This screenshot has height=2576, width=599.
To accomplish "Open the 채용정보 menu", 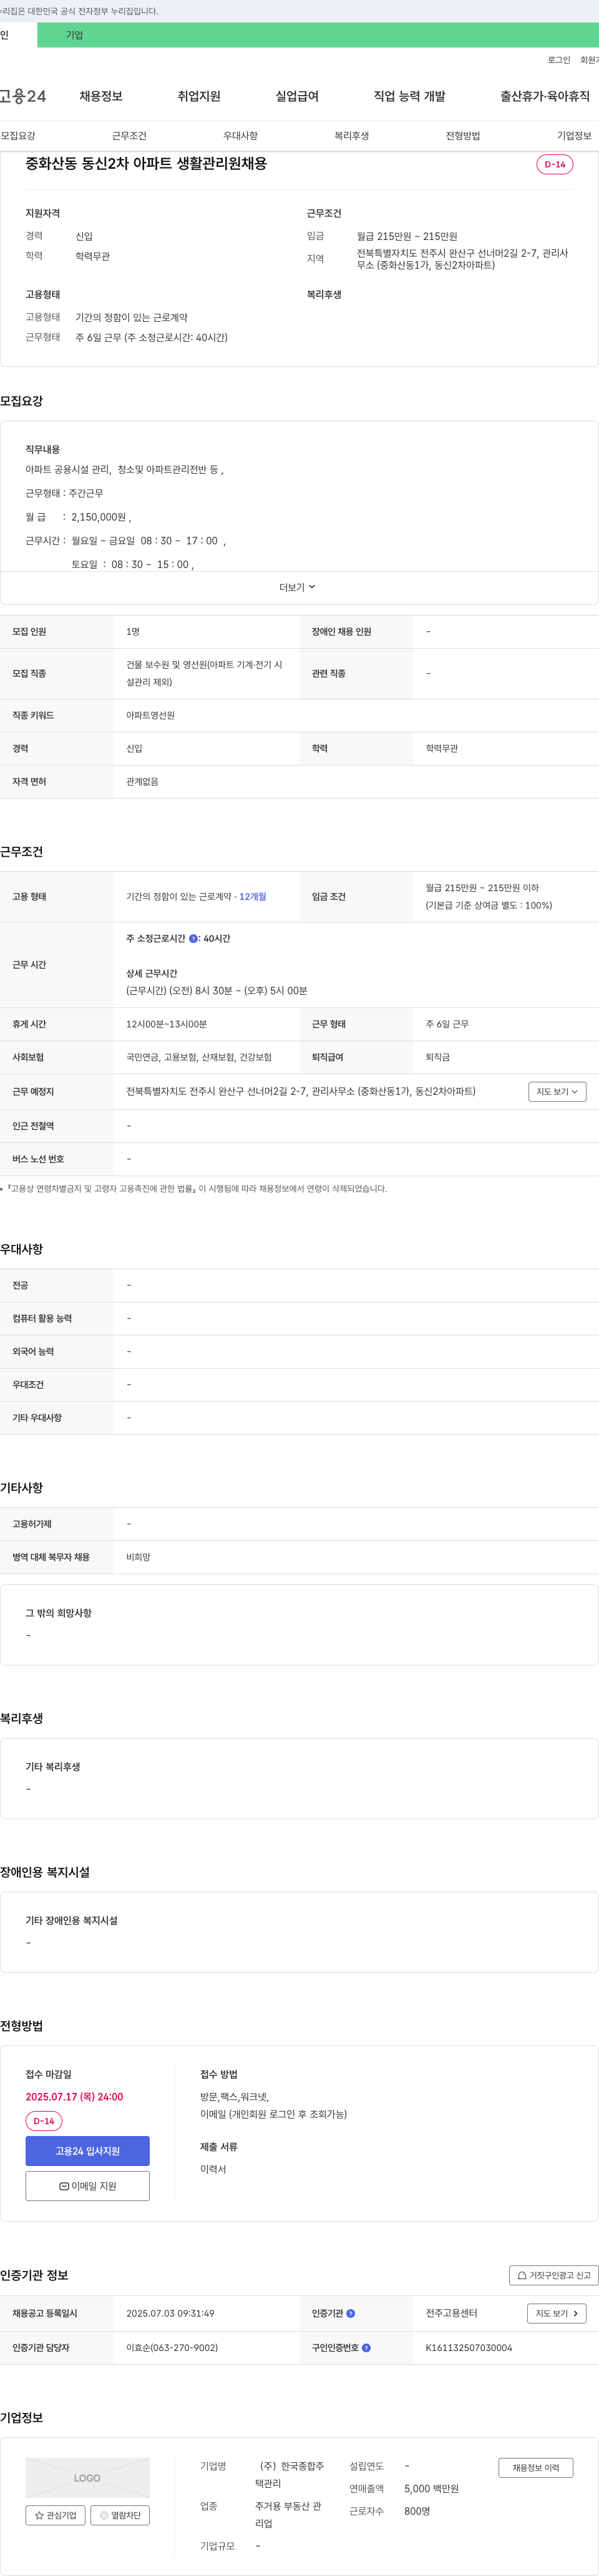I will (x=101, y=96).
